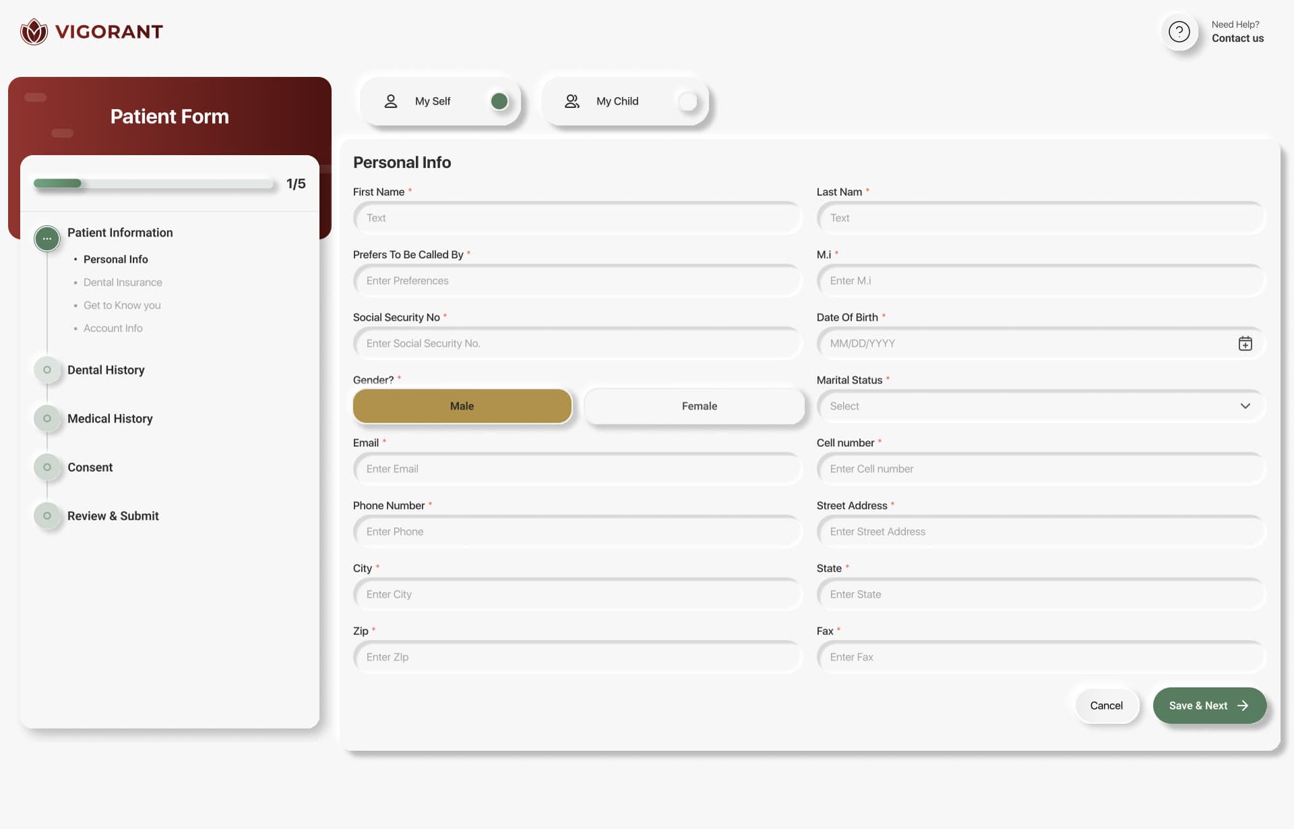Screen dimensions: 1294x829
Task: Select Female gender option
Action: 695,406
